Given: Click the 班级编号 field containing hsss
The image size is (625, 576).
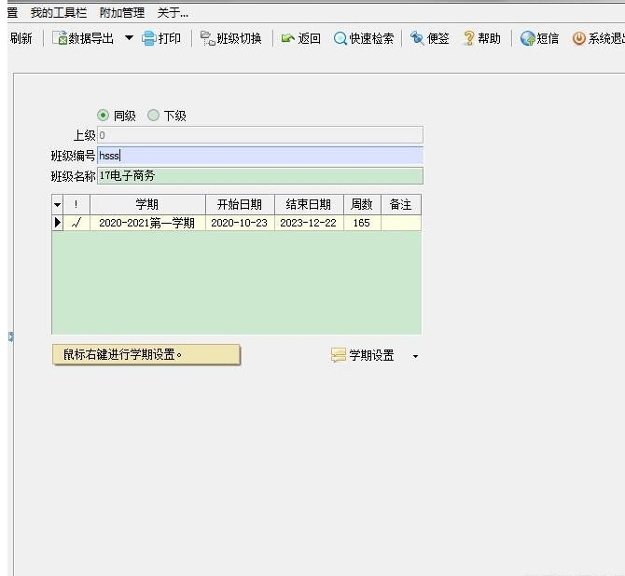Looking at the screenshot, I should 260,156.
